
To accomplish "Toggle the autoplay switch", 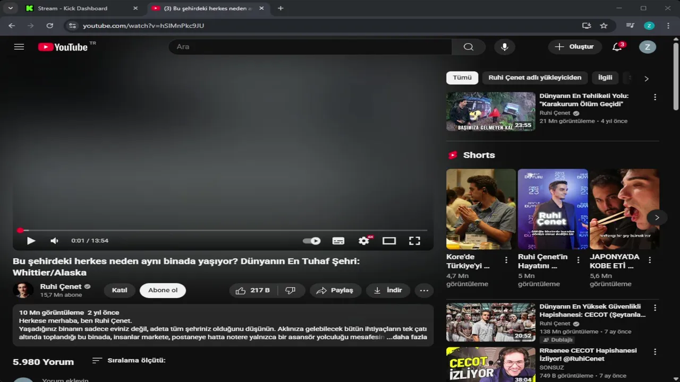I will click(311, 241).
